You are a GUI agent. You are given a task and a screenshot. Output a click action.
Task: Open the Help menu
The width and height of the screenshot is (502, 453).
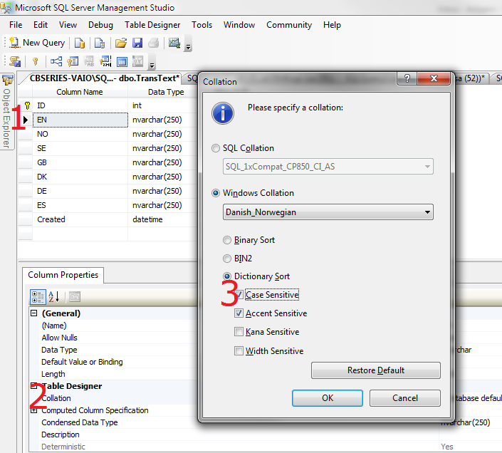332,25
